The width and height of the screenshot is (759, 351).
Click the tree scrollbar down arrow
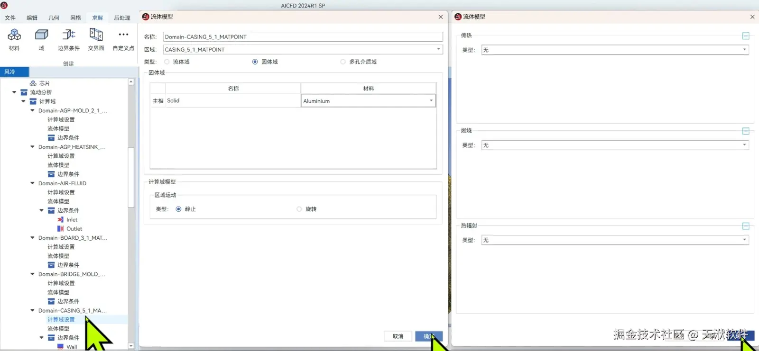(131, 346)
